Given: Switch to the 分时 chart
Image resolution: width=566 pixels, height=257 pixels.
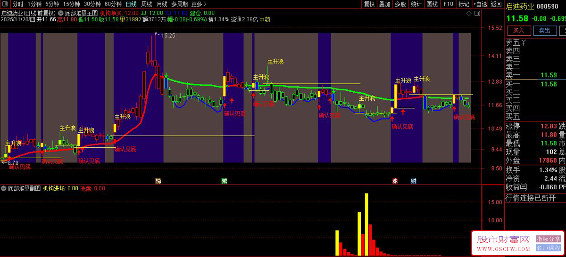Looking at the screenshot, I should point(18,4).
